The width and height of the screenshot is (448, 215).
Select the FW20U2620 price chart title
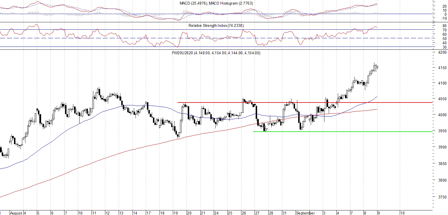(216, 53)
